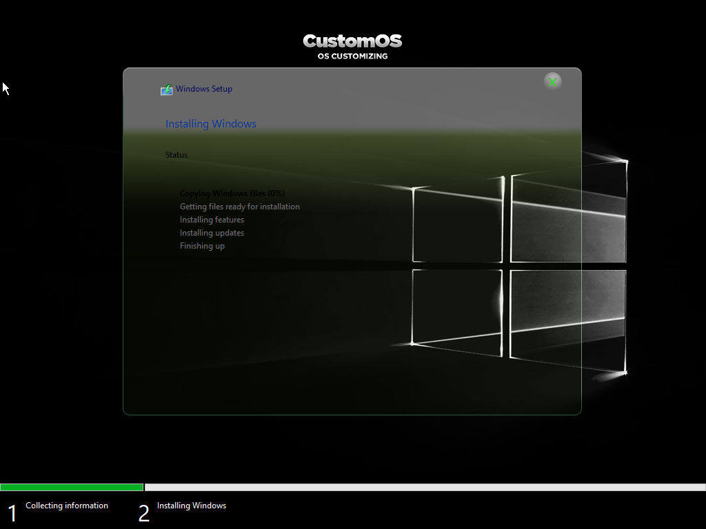Click the white remaining progress bar segment
Image resolution: width=706 pixels, height=529 pixels.
click(x=425, y=487)
